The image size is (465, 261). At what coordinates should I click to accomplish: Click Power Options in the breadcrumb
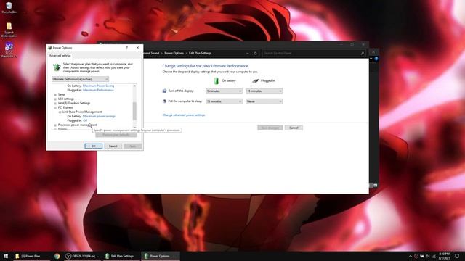coord(174,53)
